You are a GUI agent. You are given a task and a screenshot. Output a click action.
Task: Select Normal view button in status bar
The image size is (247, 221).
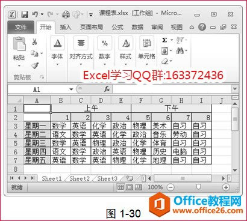(x=120, y=187)
